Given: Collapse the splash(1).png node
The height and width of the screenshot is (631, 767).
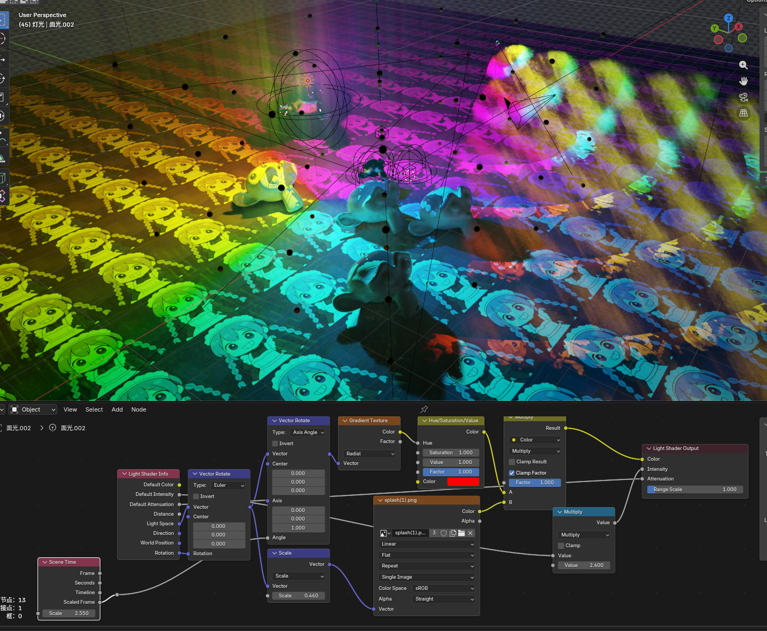Looking at the screenshot, I should click(380, 500).
